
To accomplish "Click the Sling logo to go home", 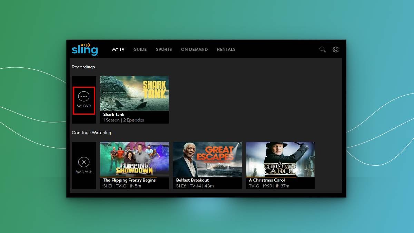I will pyautogui.click(x=84, y=50).
